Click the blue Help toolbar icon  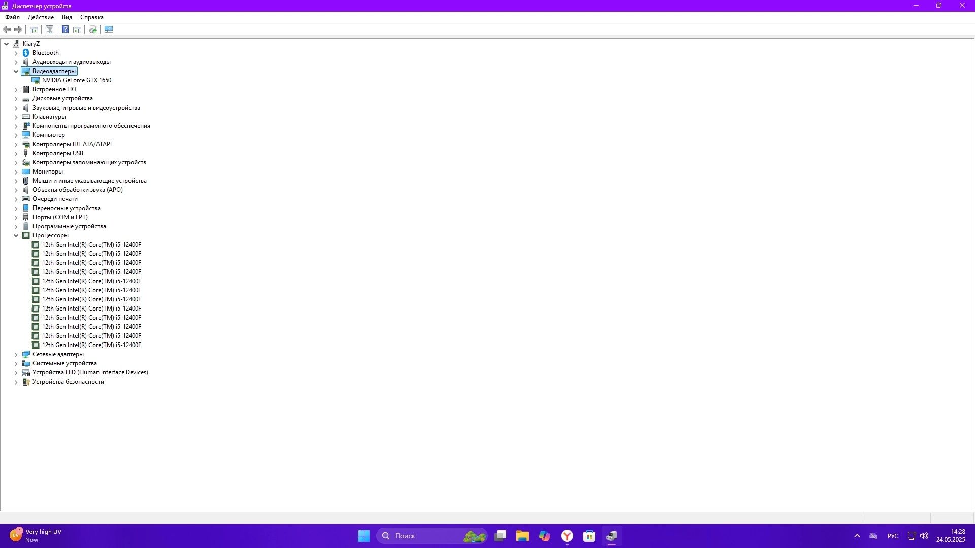coord(65,30)
